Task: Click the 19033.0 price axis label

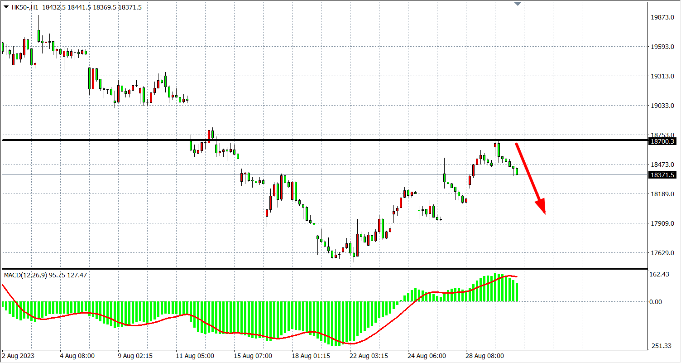Action: coord(662,106)
